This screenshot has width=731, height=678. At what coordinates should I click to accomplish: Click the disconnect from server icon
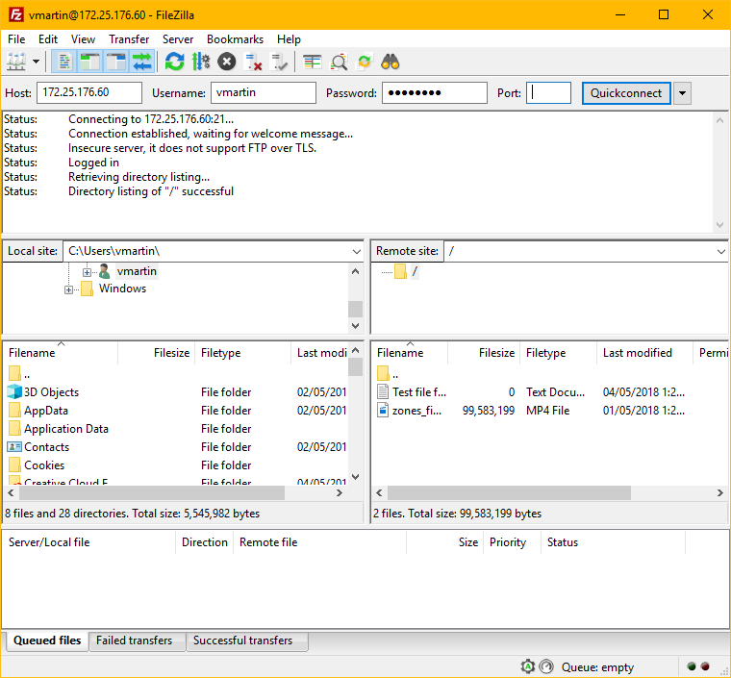coord(253,62)
